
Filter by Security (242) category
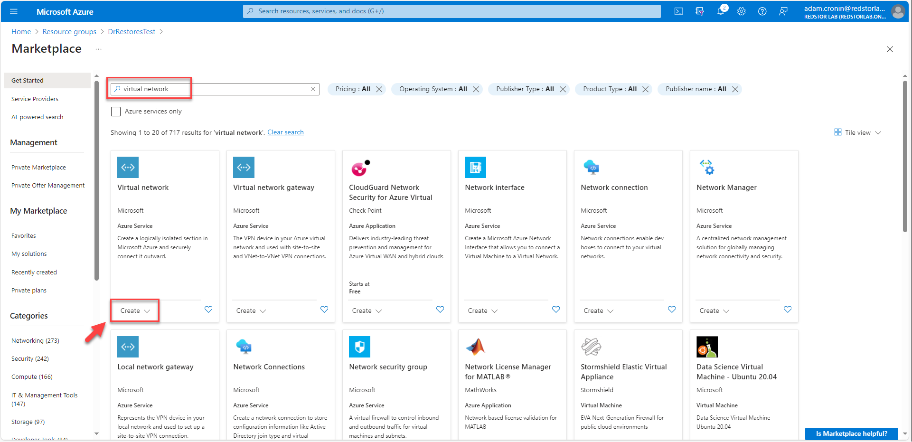pyautogui.click(x=30, y=358)
